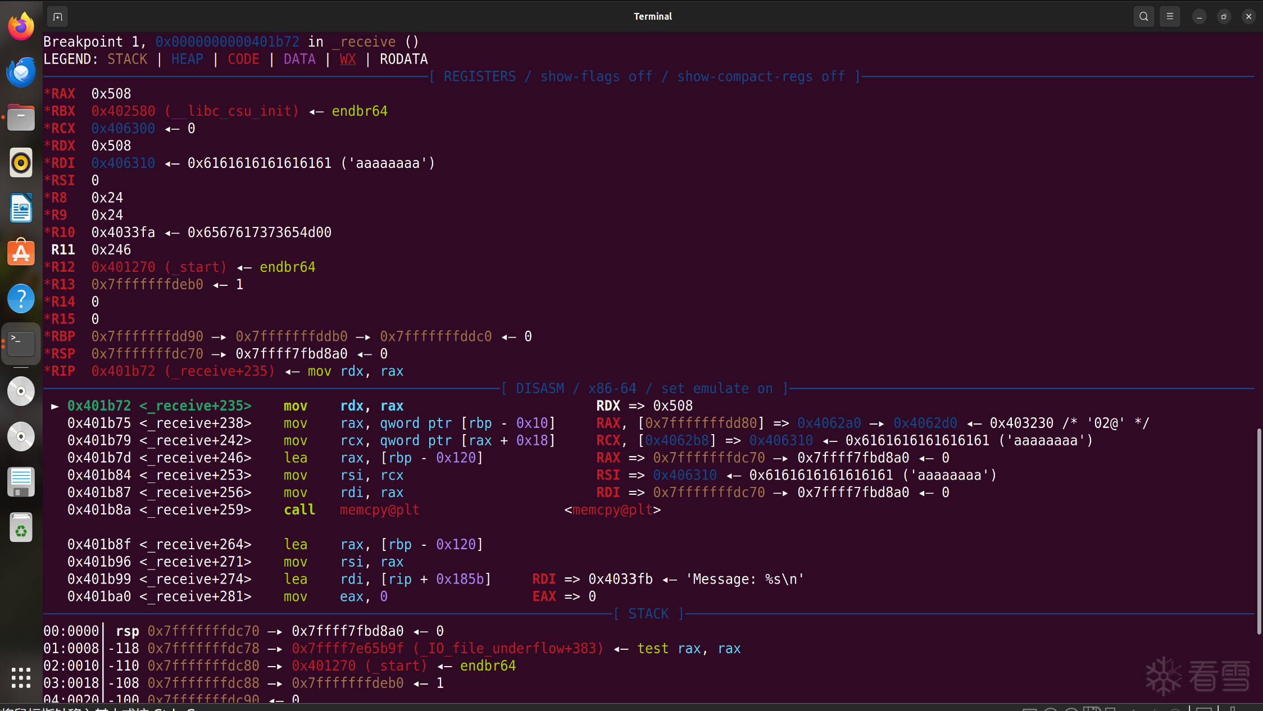Screen dimensions: 1263x711
Task: Click the new tab icon in Terminal header
Action: coord(57,16)
